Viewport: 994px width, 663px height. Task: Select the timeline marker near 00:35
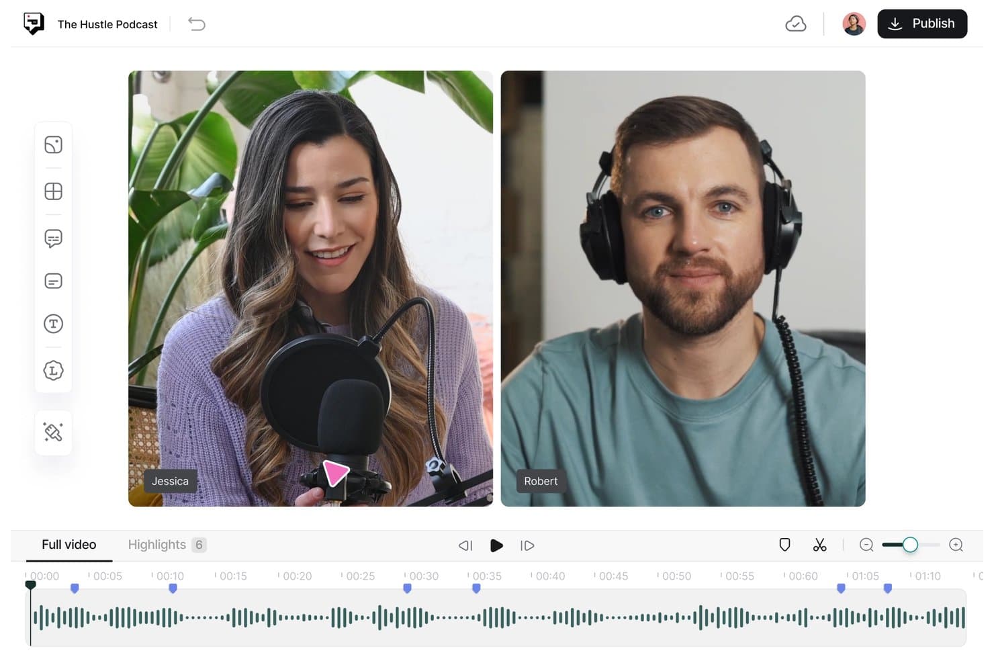tap(476, 588)
